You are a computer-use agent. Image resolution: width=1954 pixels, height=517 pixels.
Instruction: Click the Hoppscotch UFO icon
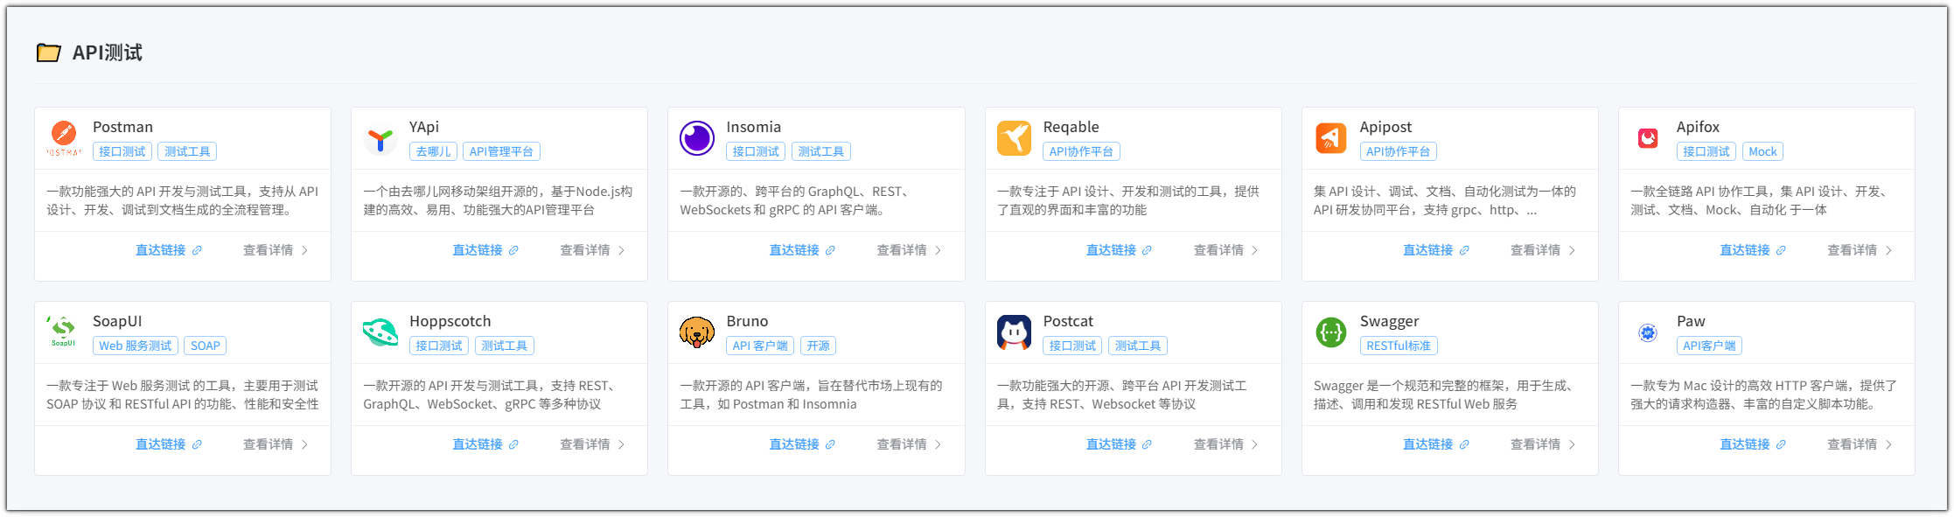tap(380, 332)
